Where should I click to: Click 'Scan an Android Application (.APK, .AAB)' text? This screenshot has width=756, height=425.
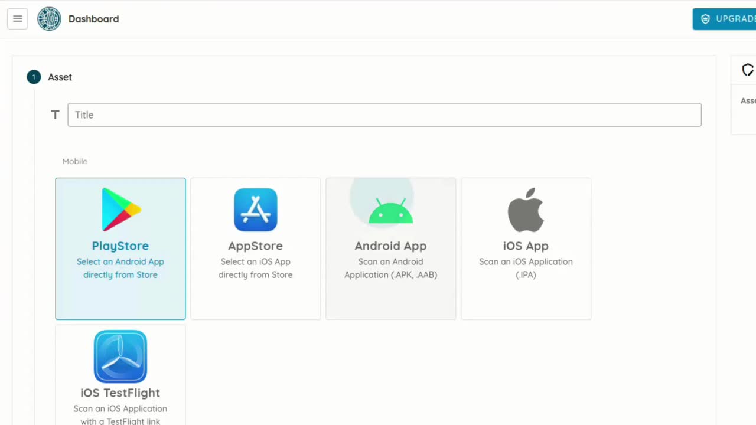390,268
